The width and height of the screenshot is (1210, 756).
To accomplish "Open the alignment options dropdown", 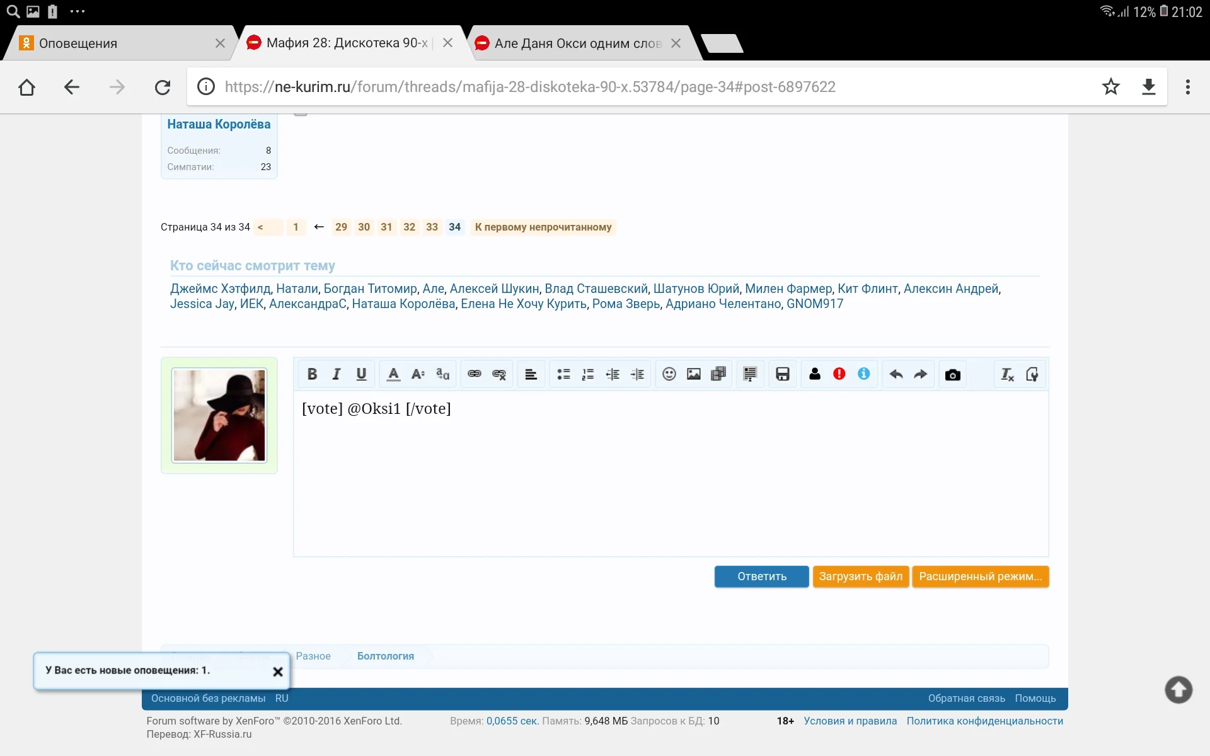I will click(531, 374).
